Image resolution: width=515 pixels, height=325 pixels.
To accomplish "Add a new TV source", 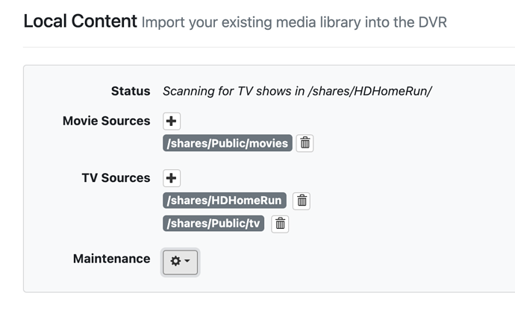I will [172, 178].
